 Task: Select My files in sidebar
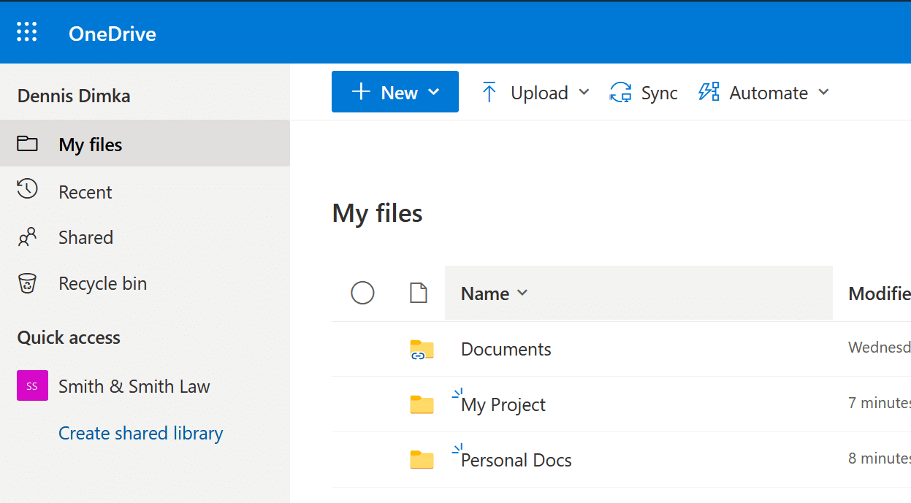(x=145, y=145)
